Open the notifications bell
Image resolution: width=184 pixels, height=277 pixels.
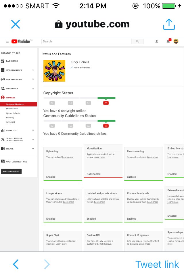tap(168, 41)
